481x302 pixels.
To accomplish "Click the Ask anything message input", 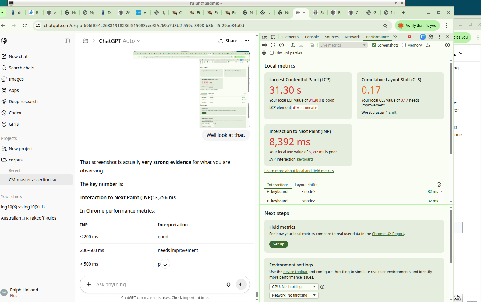I will coord(158,284).
